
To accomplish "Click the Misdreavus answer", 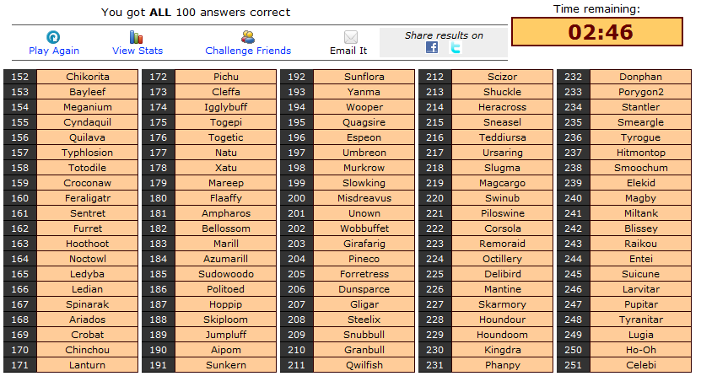I will click(364, 198).
